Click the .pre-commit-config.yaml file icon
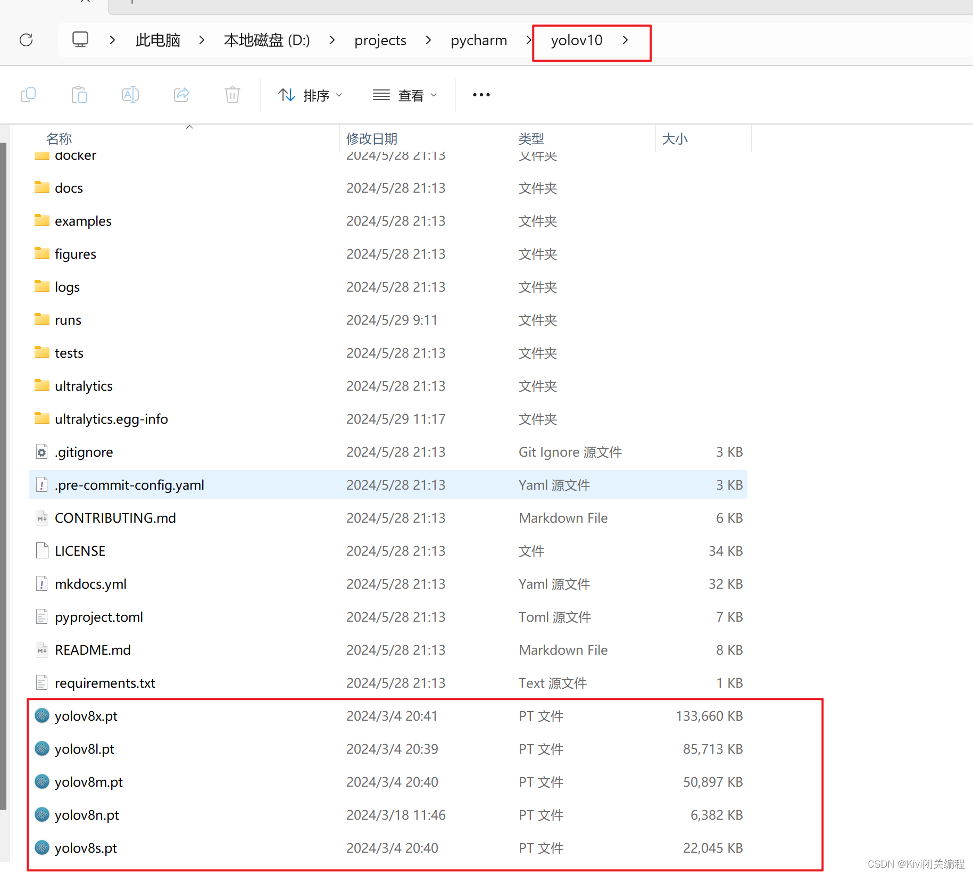This screenshot has height=874, width=973. tap(42, 485)
